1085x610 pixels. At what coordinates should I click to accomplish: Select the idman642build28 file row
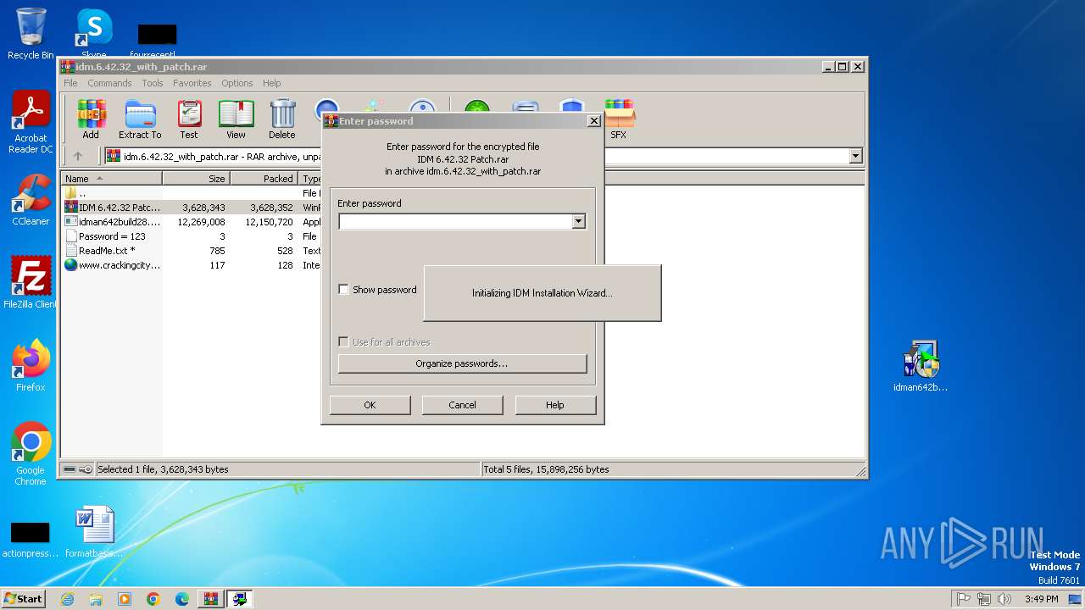(191, 222)
